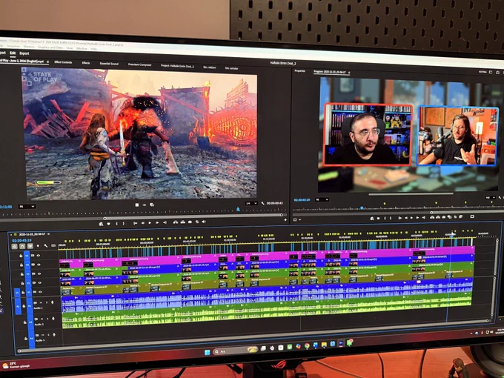
Task: Hide track V5 using eye icon
Action: coord(39,256)
